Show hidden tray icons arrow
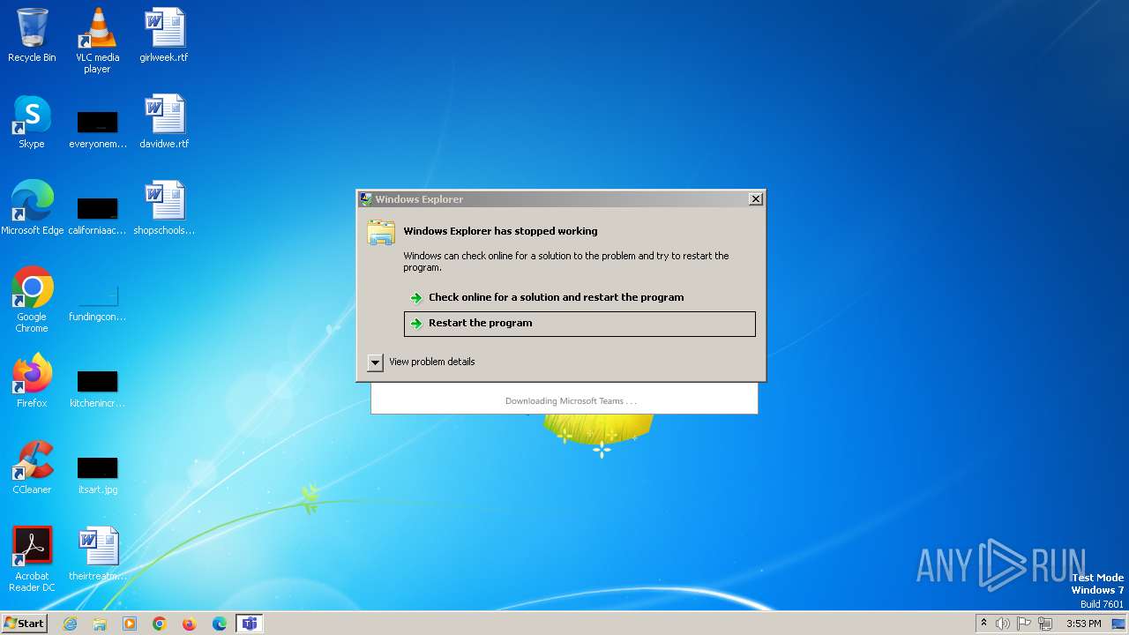 pos(983,623)
